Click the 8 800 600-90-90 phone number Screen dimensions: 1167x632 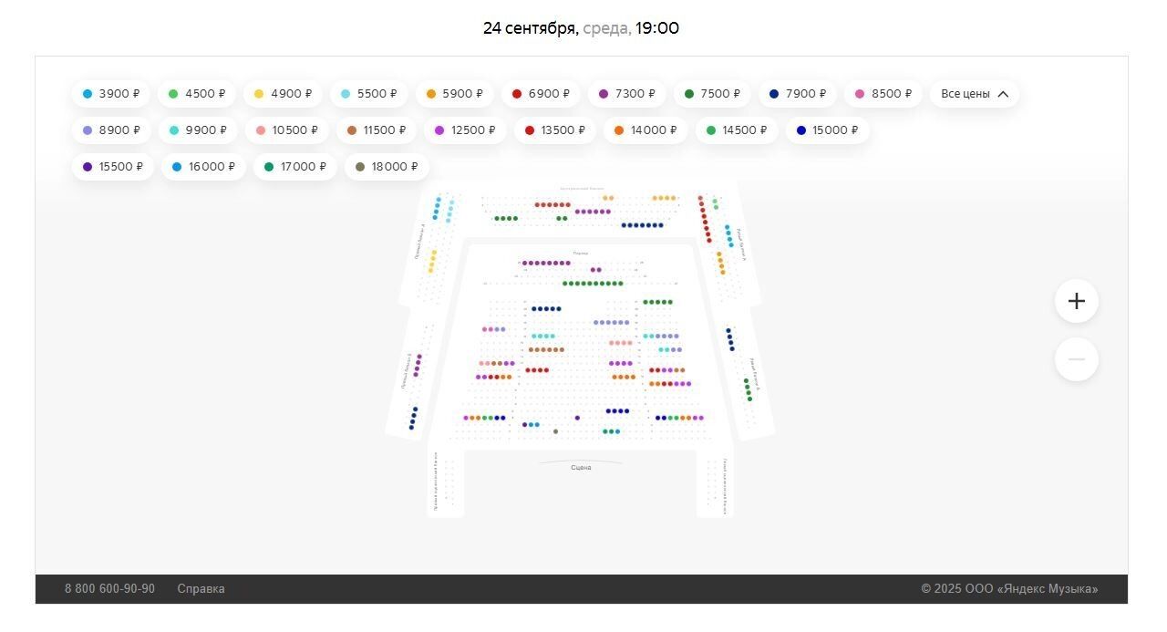[x=109, y=589]
